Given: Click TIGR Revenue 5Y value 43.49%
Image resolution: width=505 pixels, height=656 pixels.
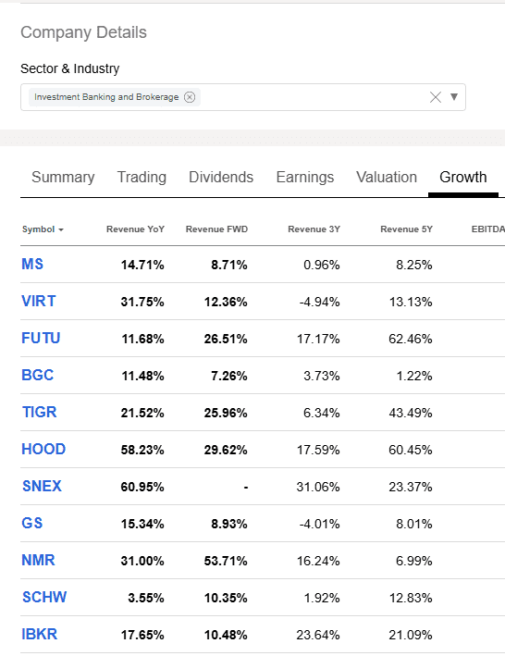Looking at the screenshot, I should [x=411, y=413].
